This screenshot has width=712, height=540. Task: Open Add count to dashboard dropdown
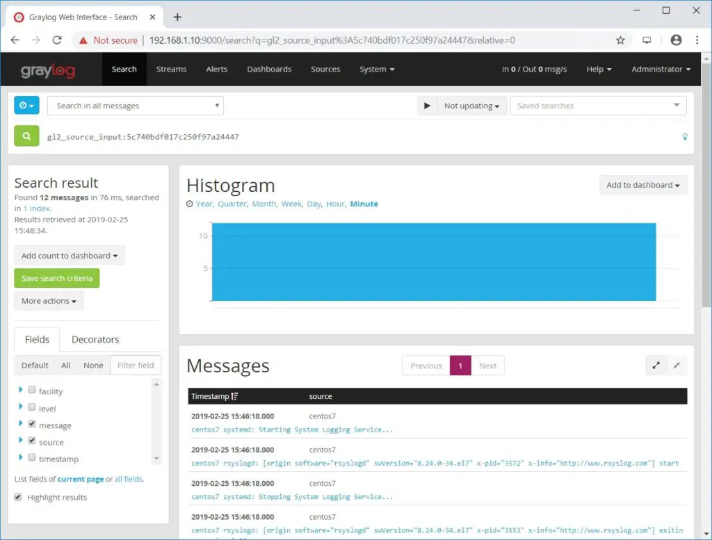tap(70, 256)
